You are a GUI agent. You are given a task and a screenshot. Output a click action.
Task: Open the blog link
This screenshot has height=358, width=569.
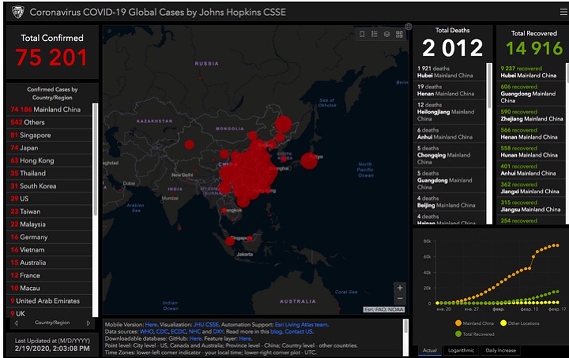(276, 331)
